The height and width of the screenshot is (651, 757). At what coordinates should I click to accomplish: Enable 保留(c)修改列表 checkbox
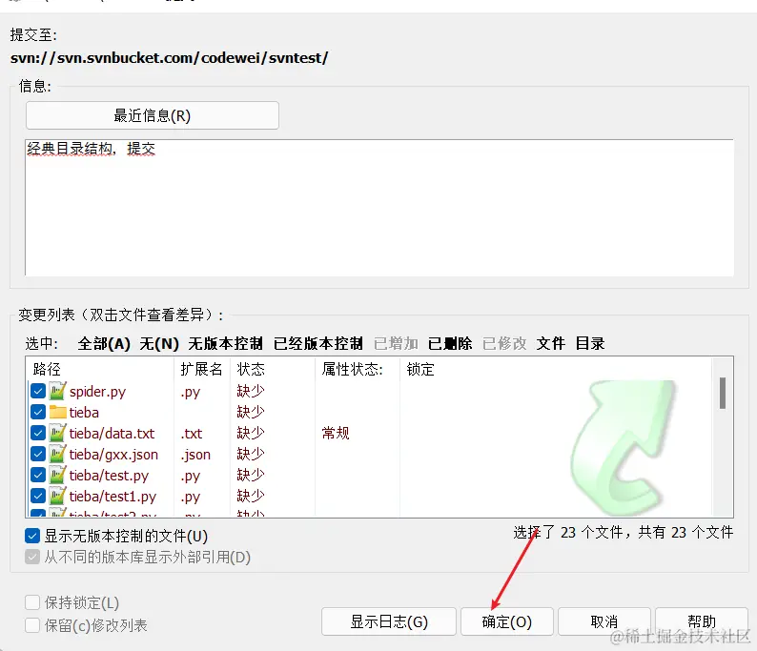(32, 625)
